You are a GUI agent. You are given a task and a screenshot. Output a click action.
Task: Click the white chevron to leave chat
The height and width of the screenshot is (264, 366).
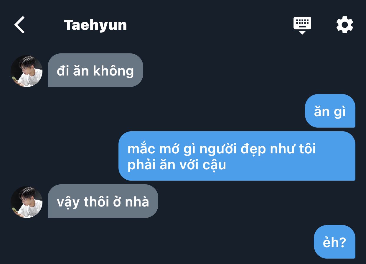point(19,25)
